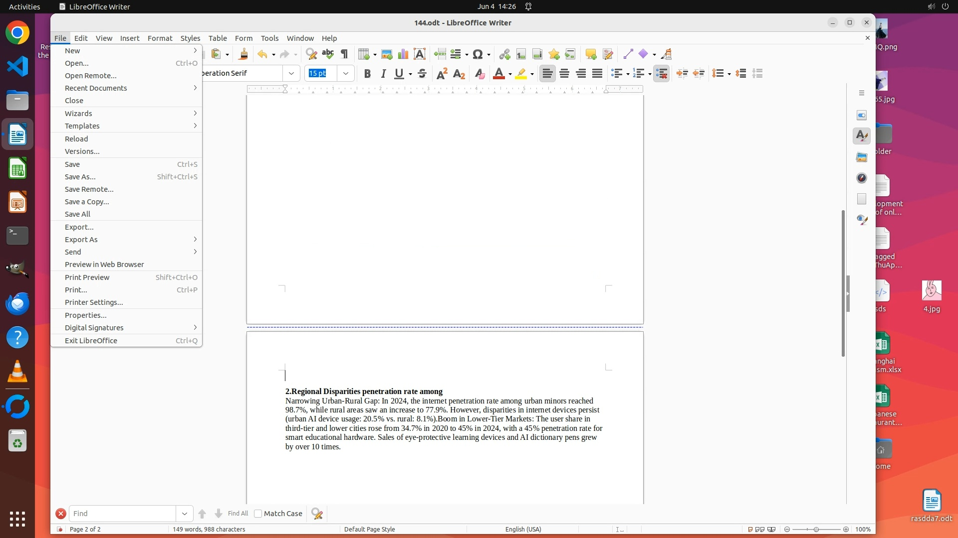Choose Print Preview in File menu
Screen dimensions: 958x538
click(x=87, y=277)
